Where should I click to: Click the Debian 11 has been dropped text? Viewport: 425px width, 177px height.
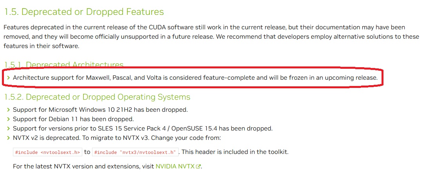74,119
